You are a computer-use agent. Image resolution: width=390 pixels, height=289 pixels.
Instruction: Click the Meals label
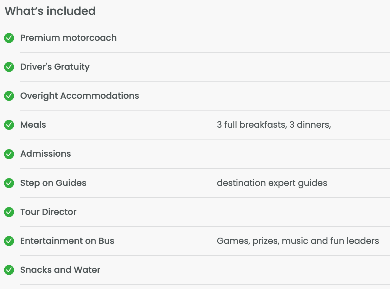33,125
